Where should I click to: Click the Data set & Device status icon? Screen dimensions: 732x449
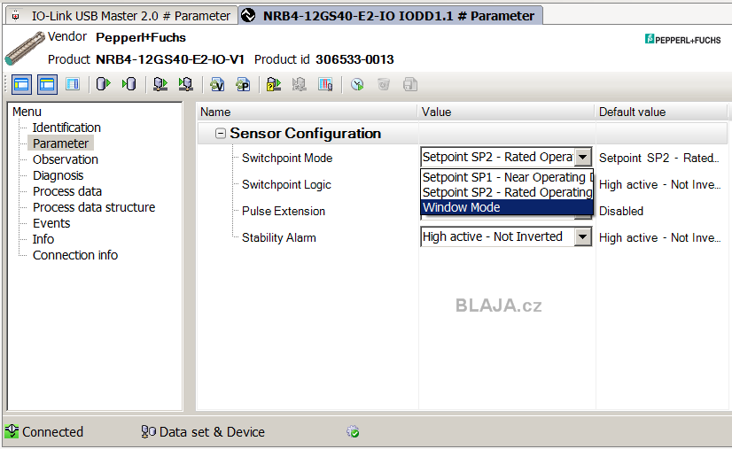point(149,431)
